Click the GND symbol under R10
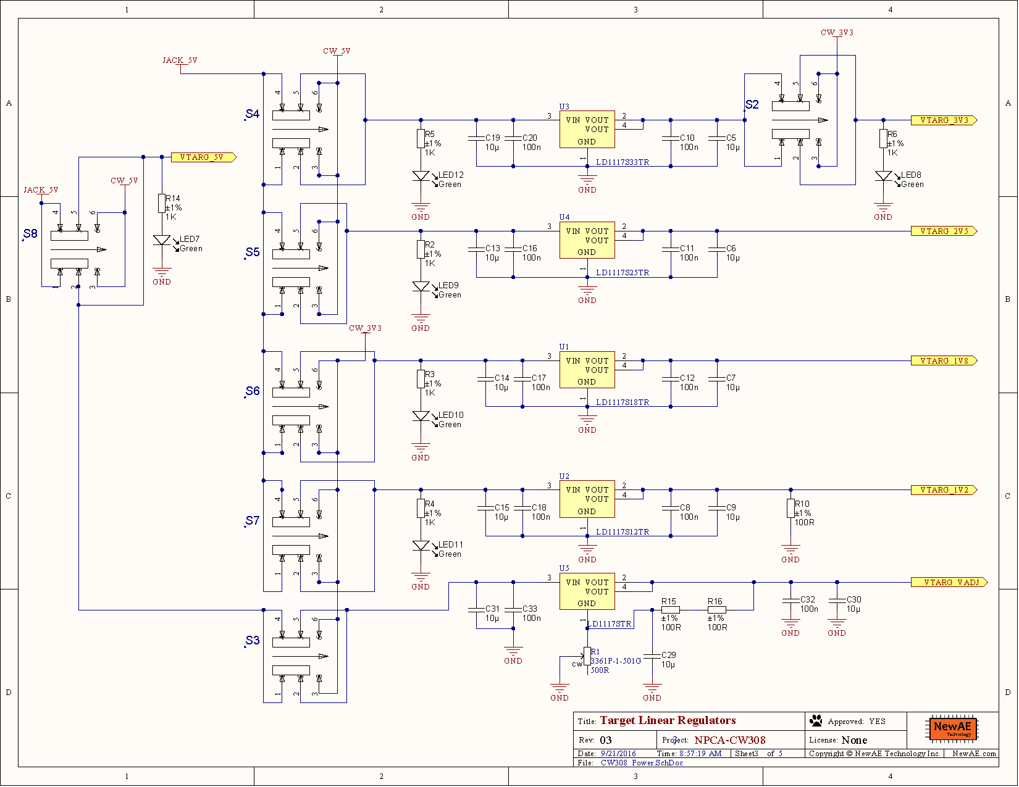This screenshot has height=787, width=1019. (x=791, y=552)
